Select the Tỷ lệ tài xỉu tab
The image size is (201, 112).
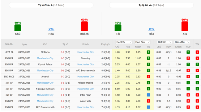click(x=152, y=5)
